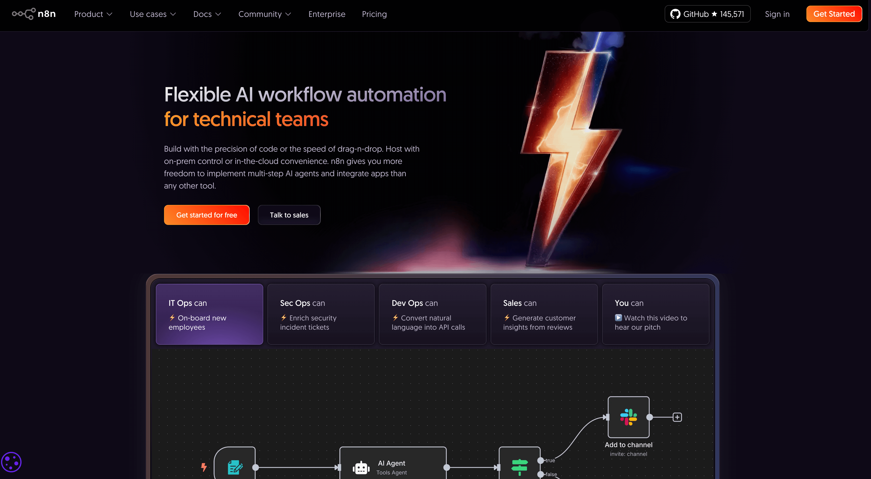
Task: Click the plus icon after Slack node
Action: coord(677,417)
